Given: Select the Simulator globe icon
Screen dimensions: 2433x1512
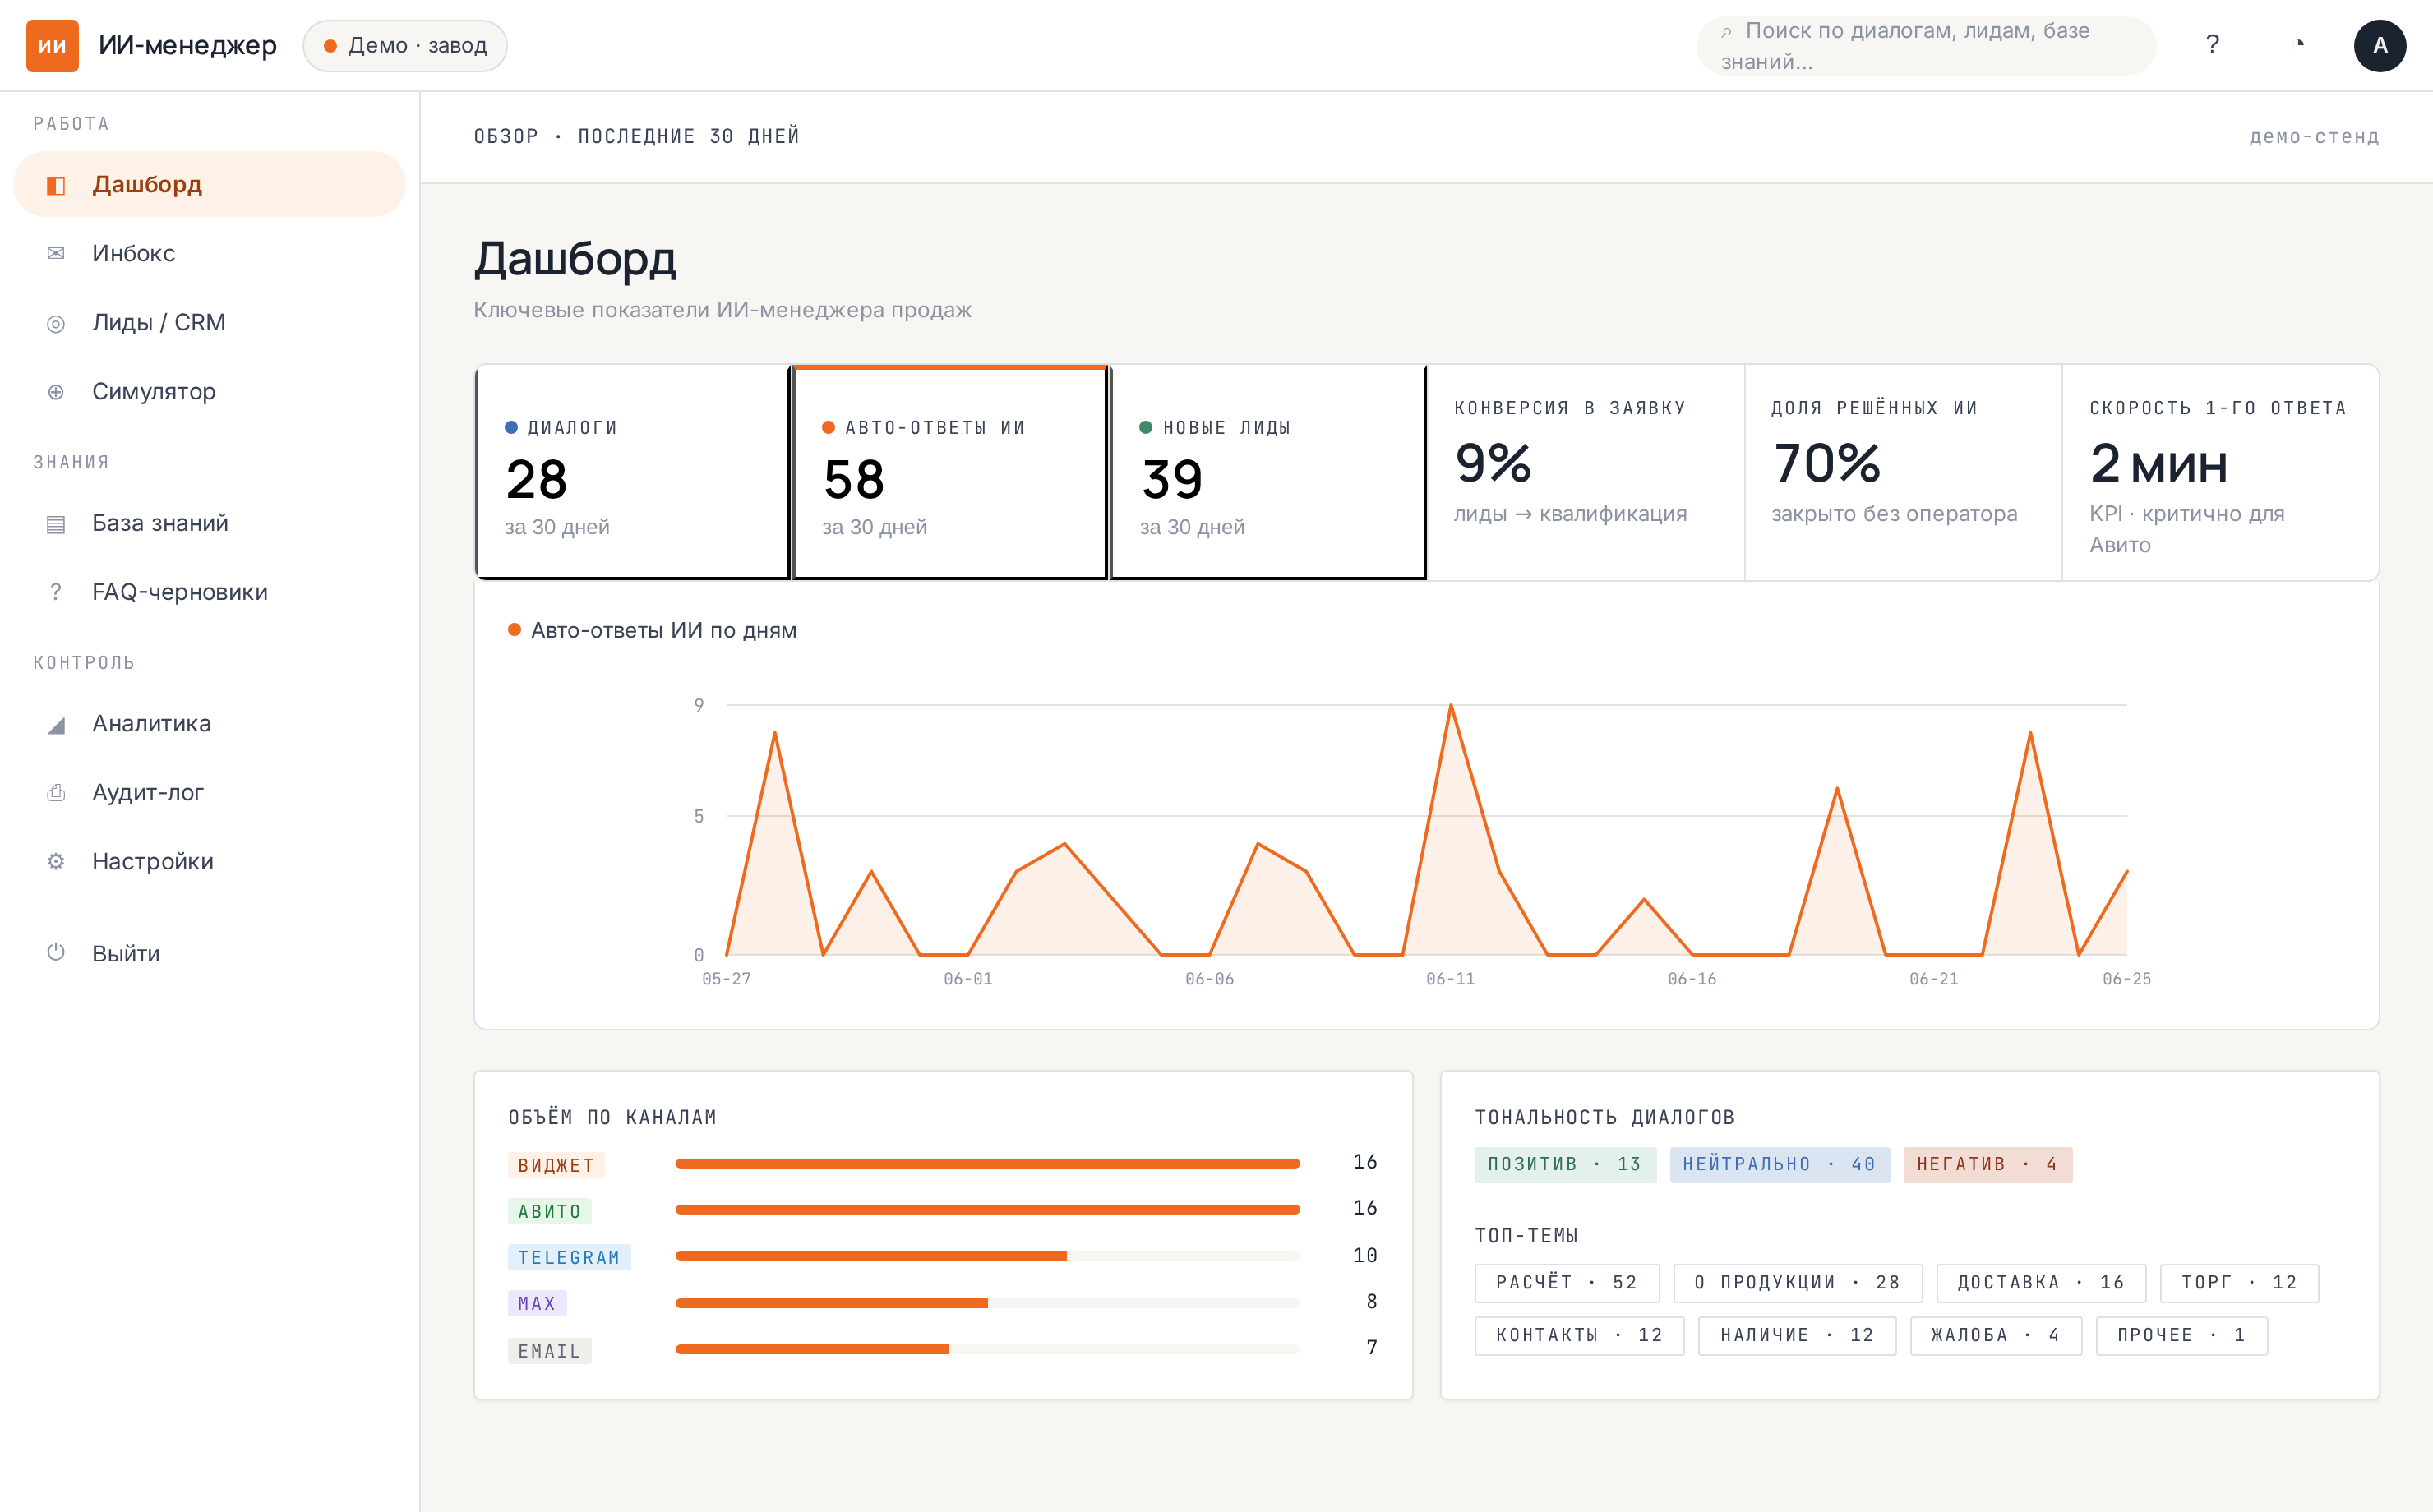Looking at the screenshot, I should pos(56,392).
